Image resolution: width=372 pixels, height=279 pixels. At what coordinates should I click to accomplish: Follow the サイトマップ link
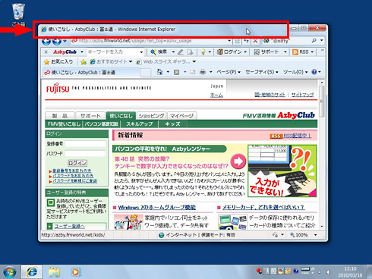click(x=303, y=95)
